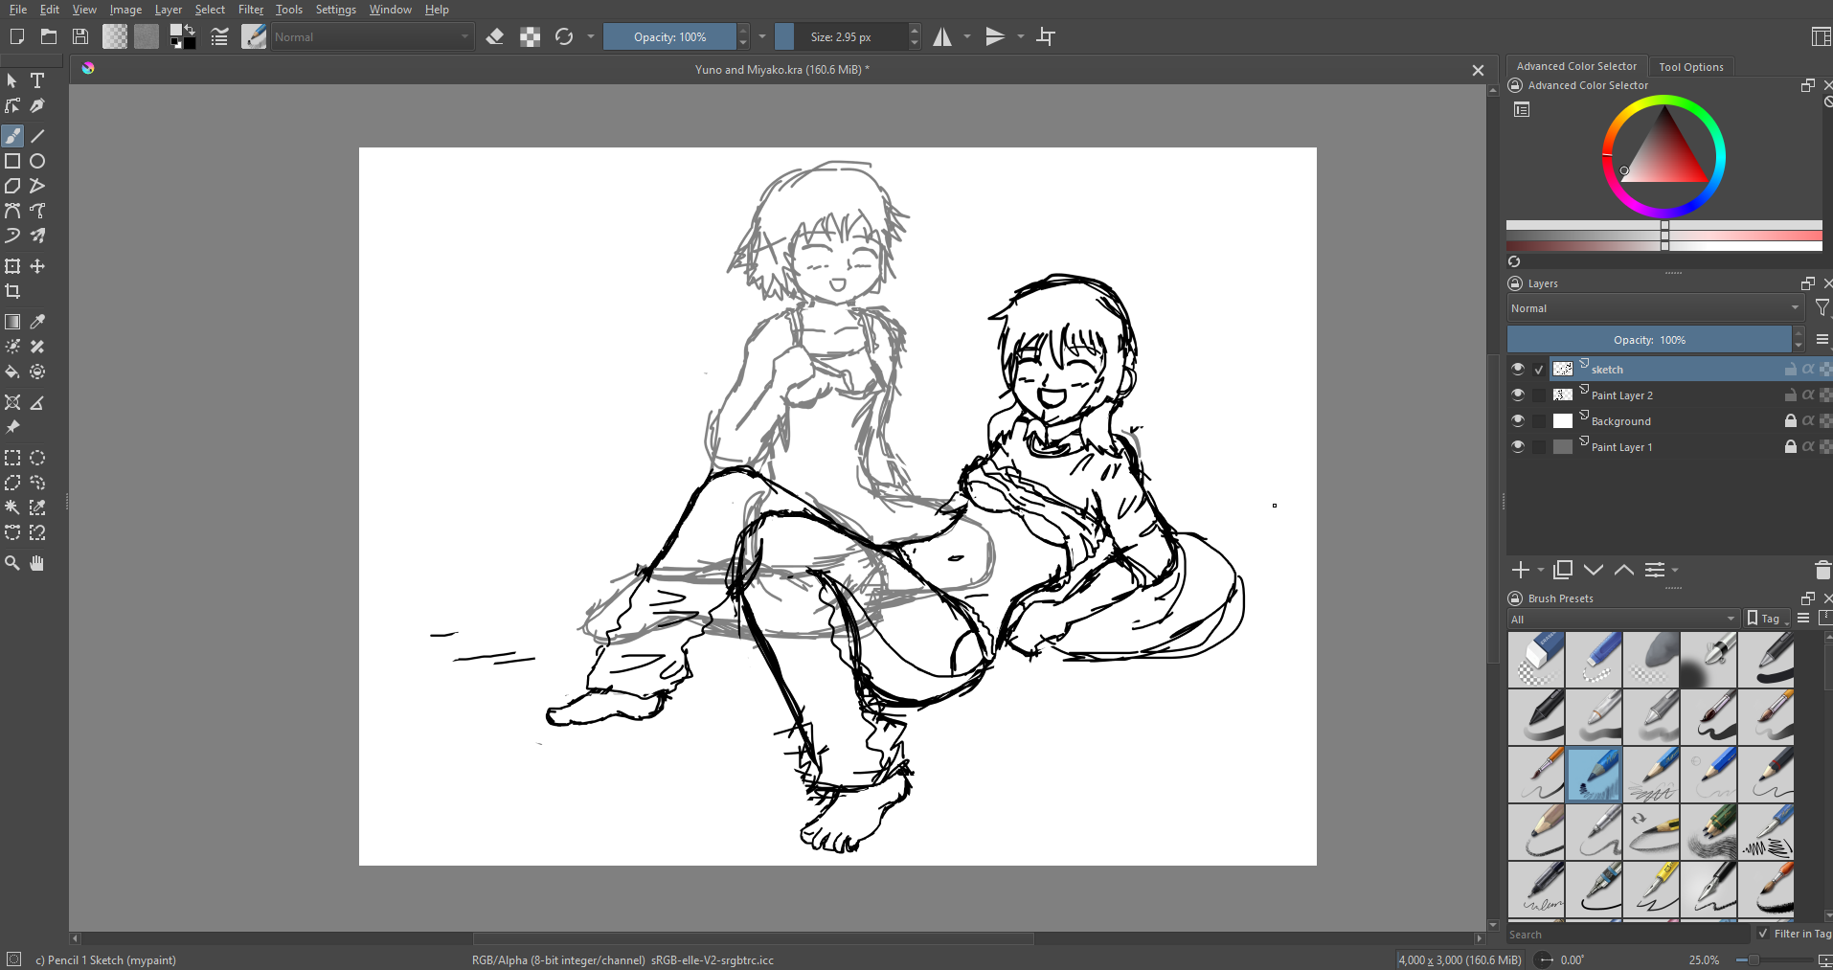This screenshot has height=970, width=1833.
Task: Select the Freehand Brush tool
Action: [x=12, y=136]
